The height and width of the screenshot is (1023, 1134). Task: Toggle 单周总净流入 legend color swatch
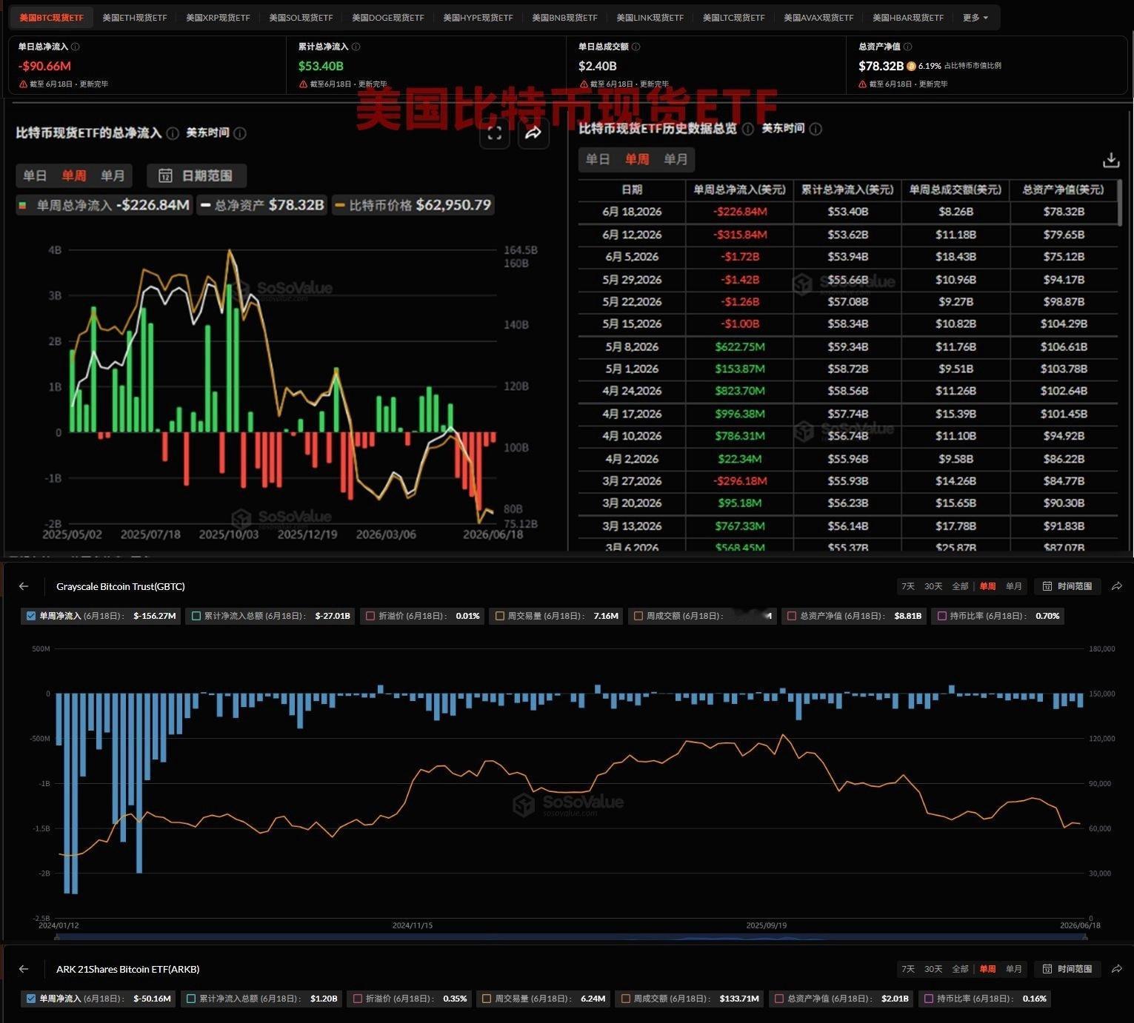(x=23, y=205)
